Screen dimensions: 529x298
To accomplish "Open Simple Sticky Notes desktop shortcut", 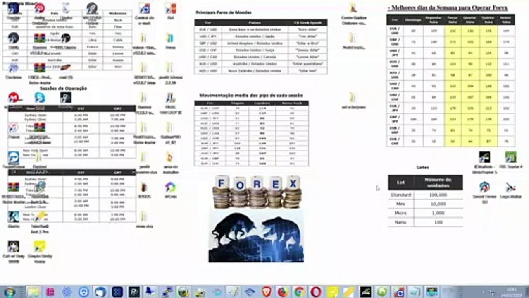I will (40, 251).
